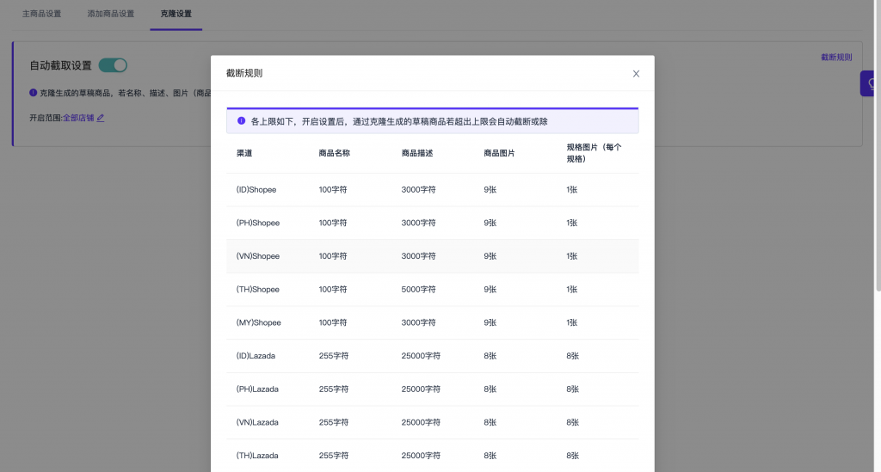Click the 商品名称 column header
The image size is (881, 472).
(335, 153)
